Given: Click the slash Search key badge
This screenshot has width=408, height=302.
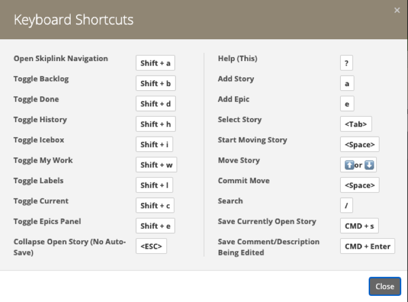Looking at the screenshot, I should coord(346,206).
